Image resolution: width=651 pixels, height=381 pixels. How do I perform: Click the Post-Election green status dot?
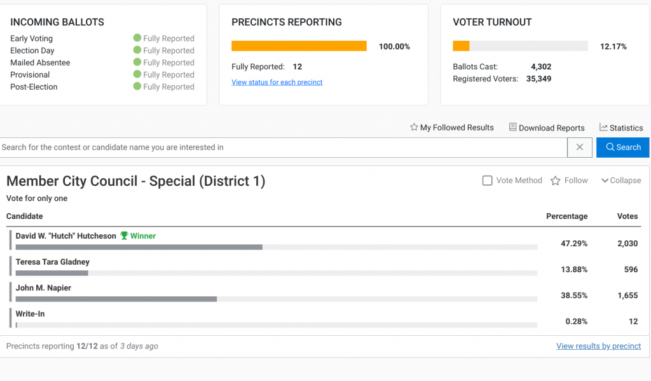pyautogui.click(x=137, y=87)
